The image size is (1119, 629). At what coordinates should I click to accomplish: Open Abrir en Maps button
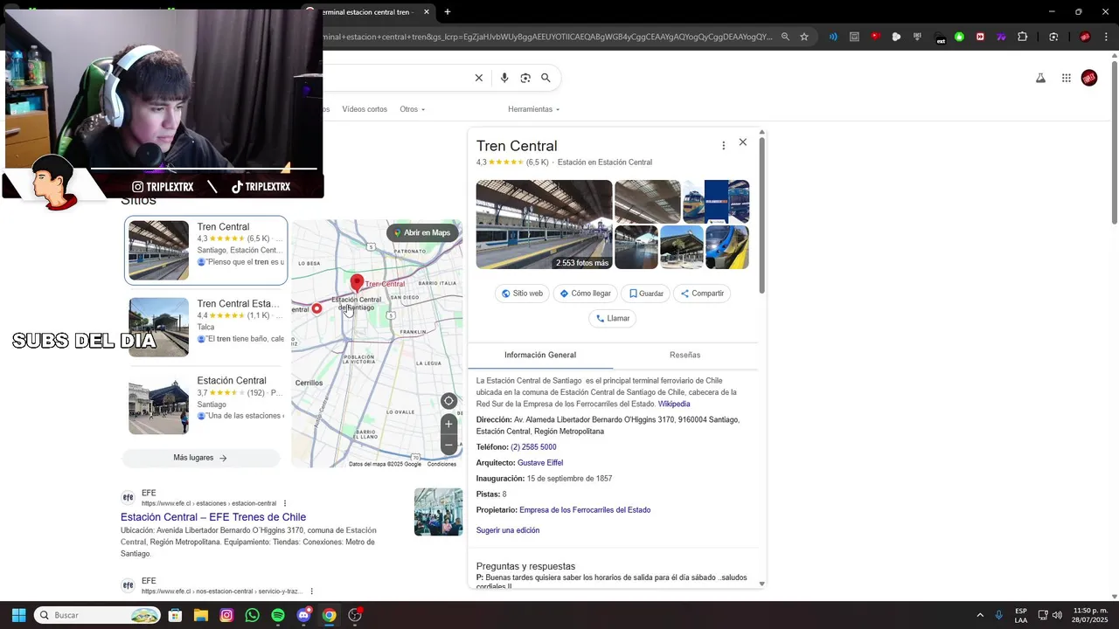422,232
